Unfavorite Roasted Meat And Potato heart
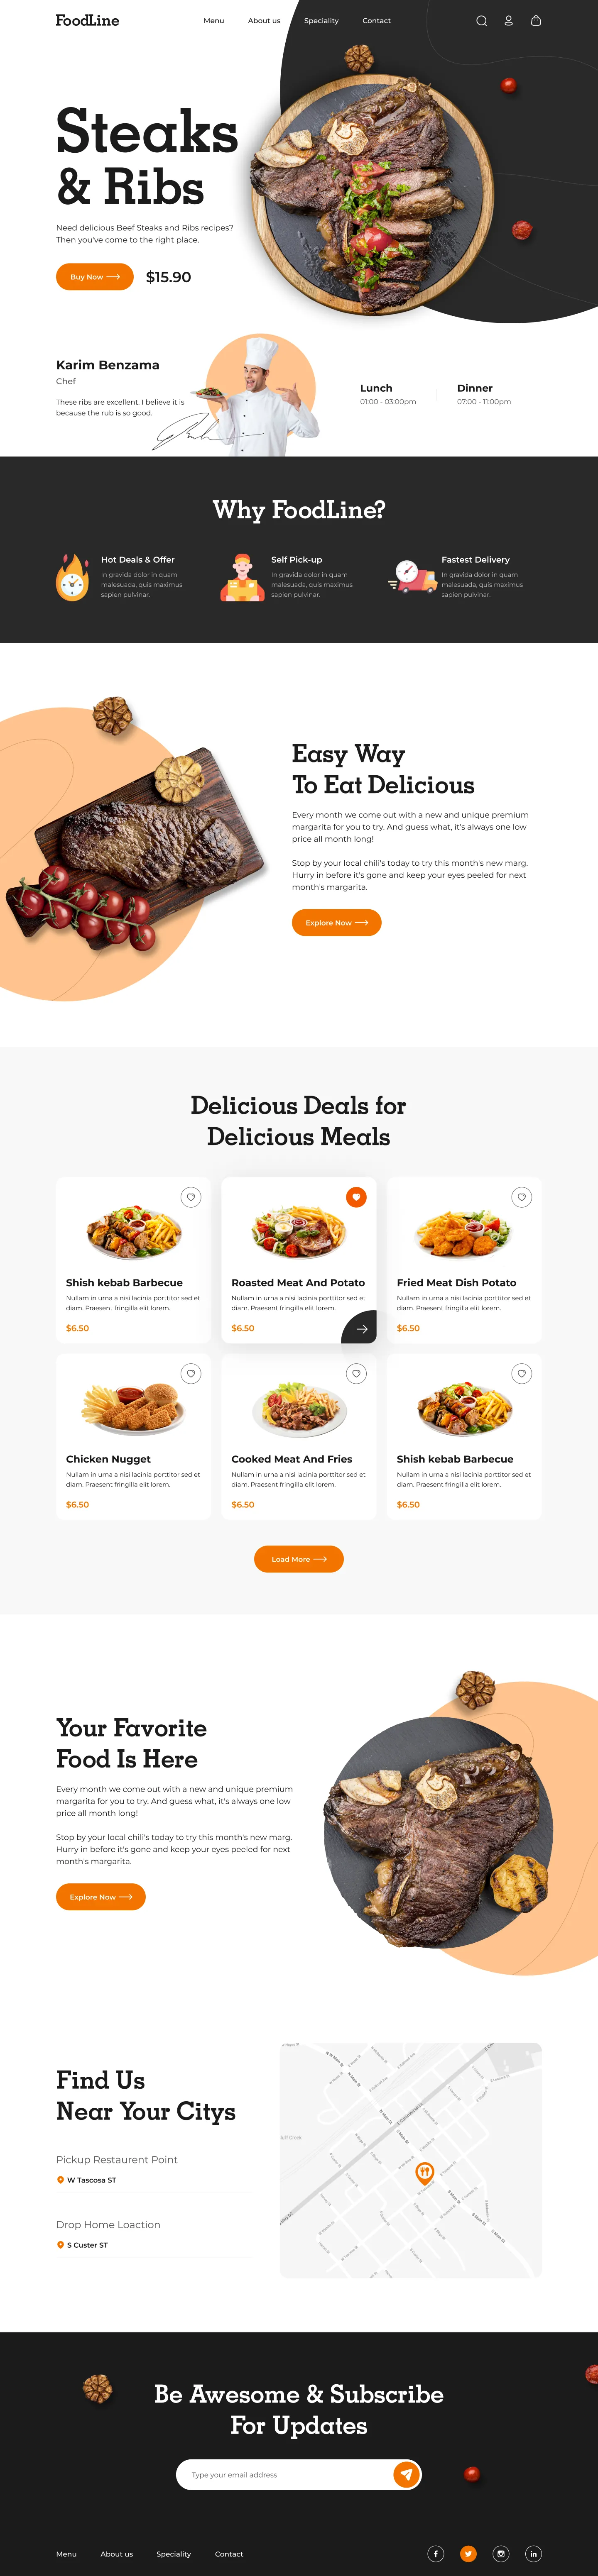The width and height of the screenshot is (598, 2576). [x=356, y=1197]
